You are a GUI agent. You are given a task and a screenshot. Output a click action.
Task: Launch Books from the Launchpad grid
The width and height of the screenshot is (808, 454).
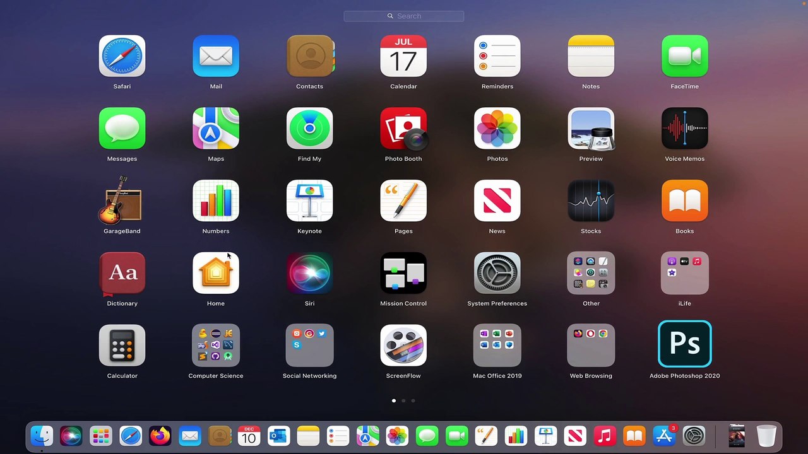685,201
